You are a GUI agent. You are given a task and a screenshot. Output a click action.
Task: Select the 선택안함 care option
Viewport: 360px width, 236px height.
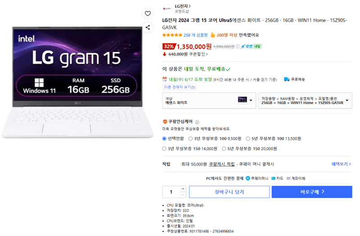[x=164, y=138]
